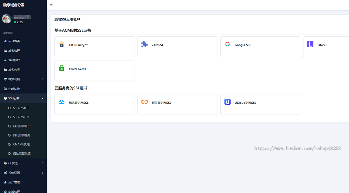
Task: Expand the 容灾切换 submenu chevron
Action: [42, 79]
